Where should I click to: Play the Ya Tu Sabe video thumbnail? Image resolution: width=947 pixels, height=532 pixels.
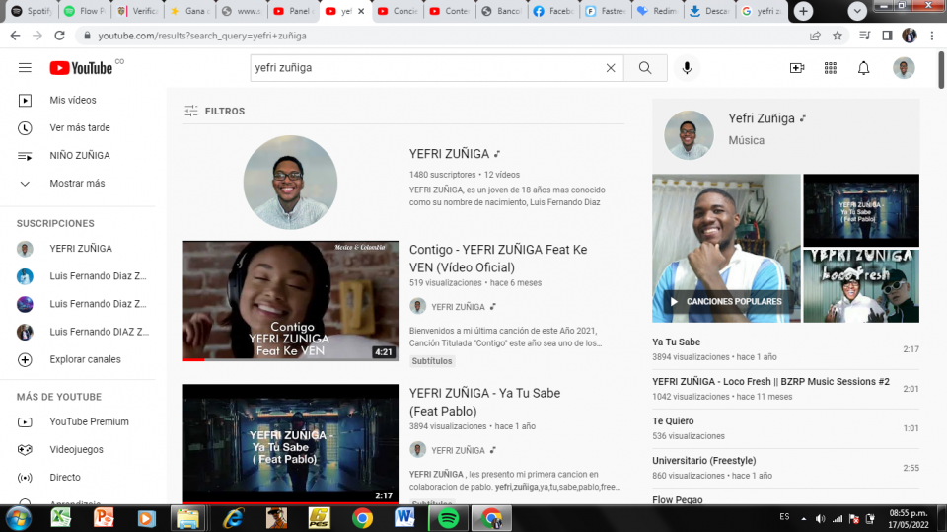coord(290,444)
